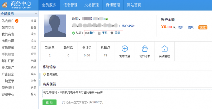This screenshot has width=212, height=109.
Task: Click the 商务中心 Member Center logo text
Action: (x=21, y=5)
